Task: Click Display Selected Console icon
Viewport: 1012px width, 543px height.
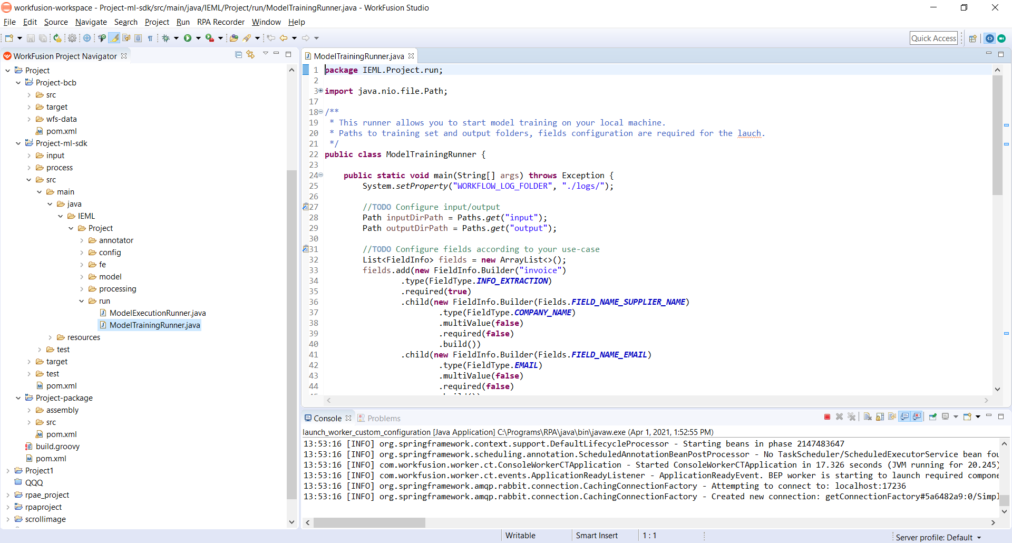Action: (x=945, y=417)
